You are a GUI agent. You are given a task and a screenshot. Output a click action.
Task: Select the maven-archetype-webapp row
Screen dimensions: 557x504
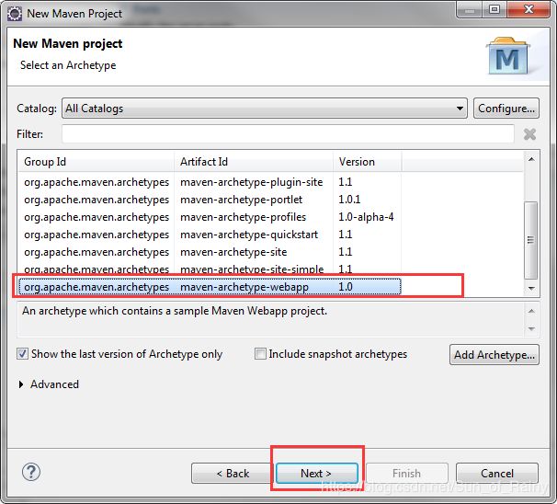(210, 286)
